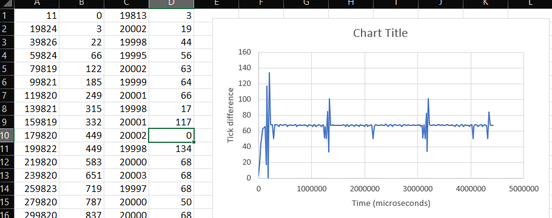Select cell D11 showing 134
Image resolution: width=552 pixels, height=218 pixels.
click(172, 149)
